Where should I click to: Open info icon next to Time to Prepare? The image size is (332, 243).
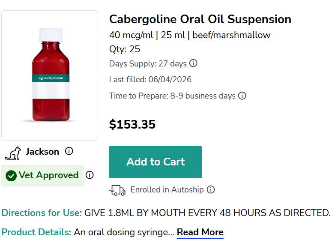[242, 96]
